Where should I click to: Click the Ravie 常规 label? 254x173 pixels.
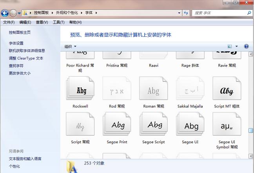[227, 65]
